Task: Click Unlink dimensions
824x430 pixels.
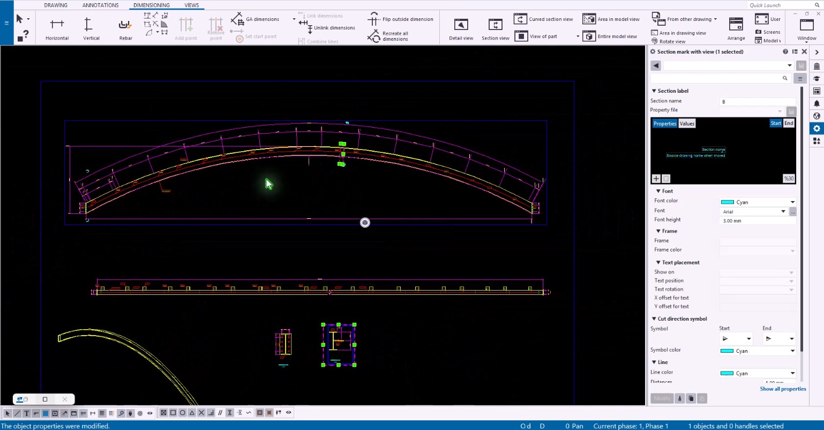Action: point(327,28)
